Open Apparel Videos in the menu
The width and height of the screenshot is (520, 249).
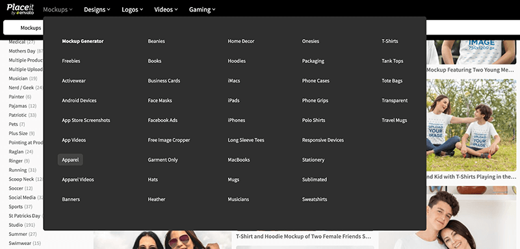(x=78, y=179)
